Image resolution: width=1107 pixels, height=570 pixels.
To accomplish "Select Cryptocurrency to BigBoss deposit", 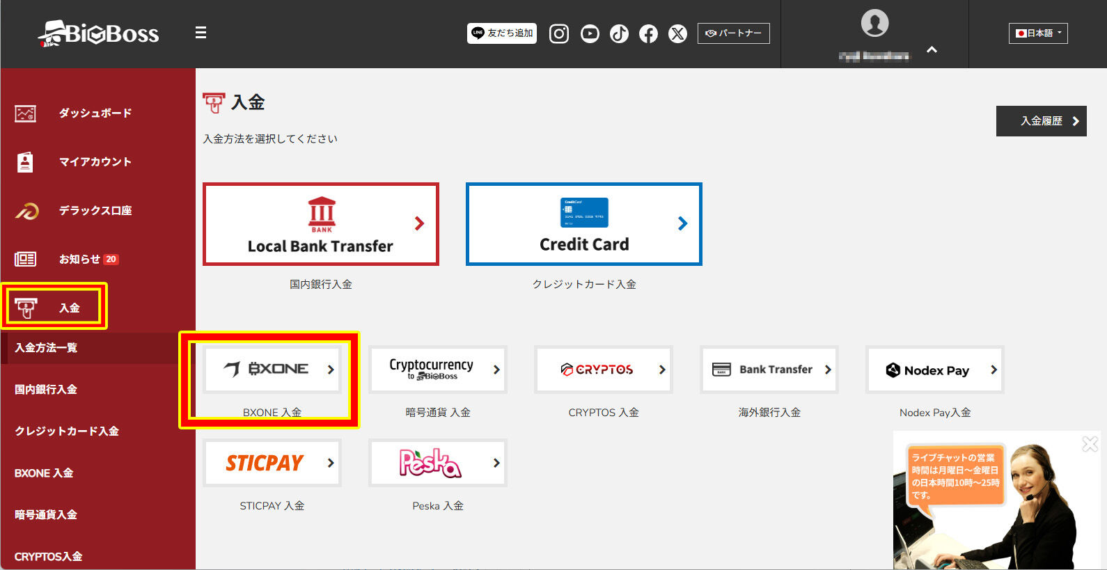I will pyautogui.click(x=438, y=370).
